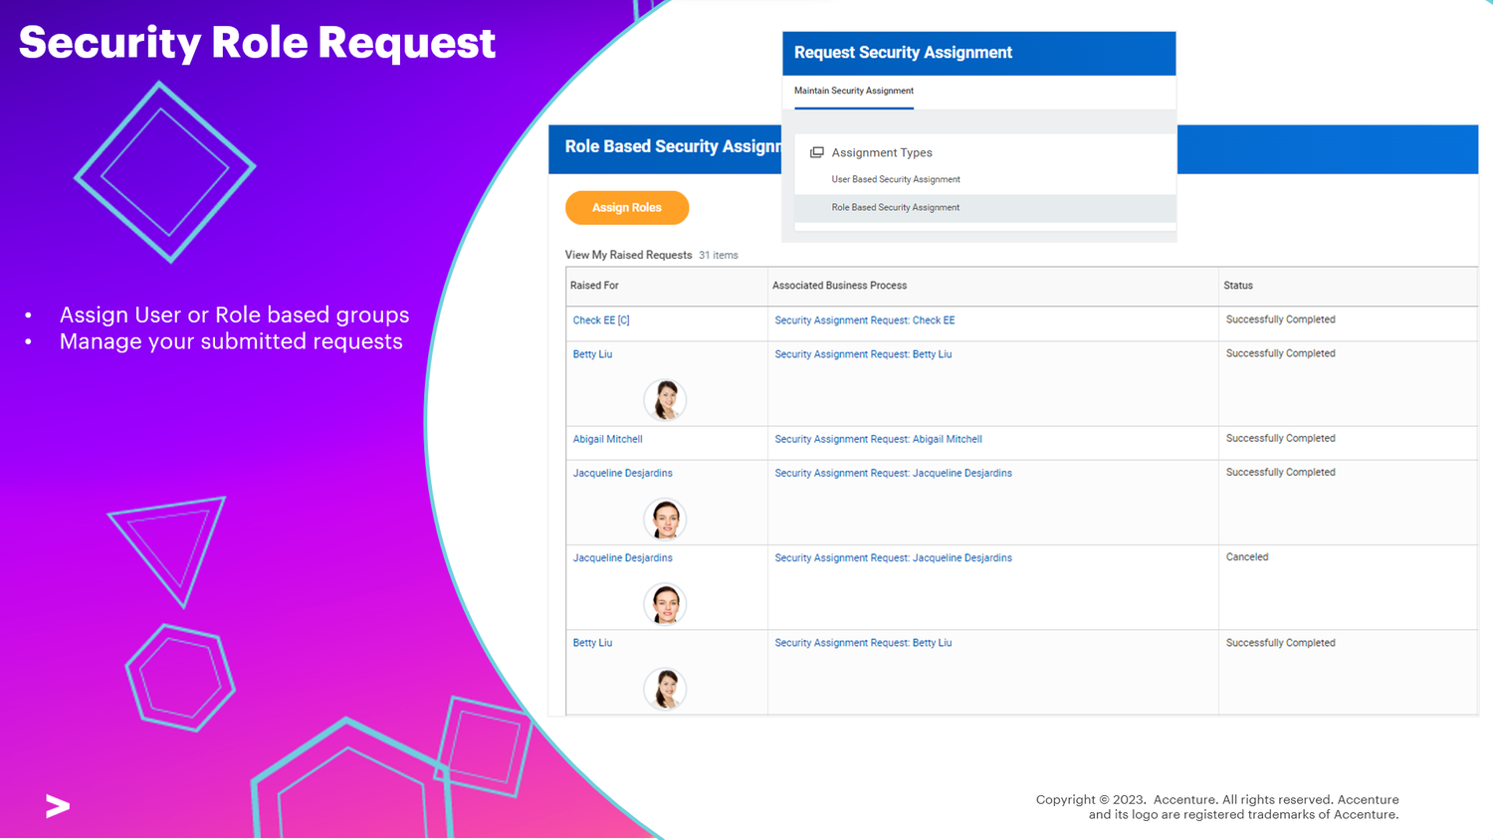
Task: Click the canceled request's Jacqueline Desjardins photo
Action: tap(665, 603)
